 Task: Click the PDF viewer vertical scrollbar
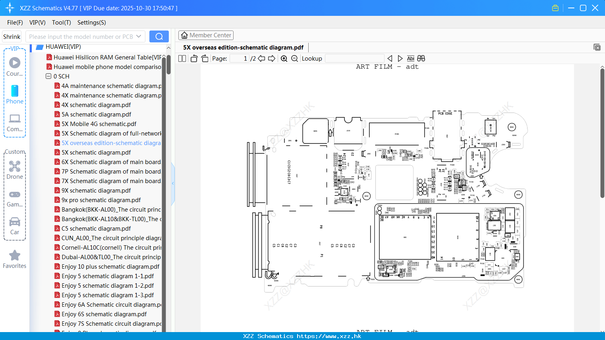[x=602, y=133]
